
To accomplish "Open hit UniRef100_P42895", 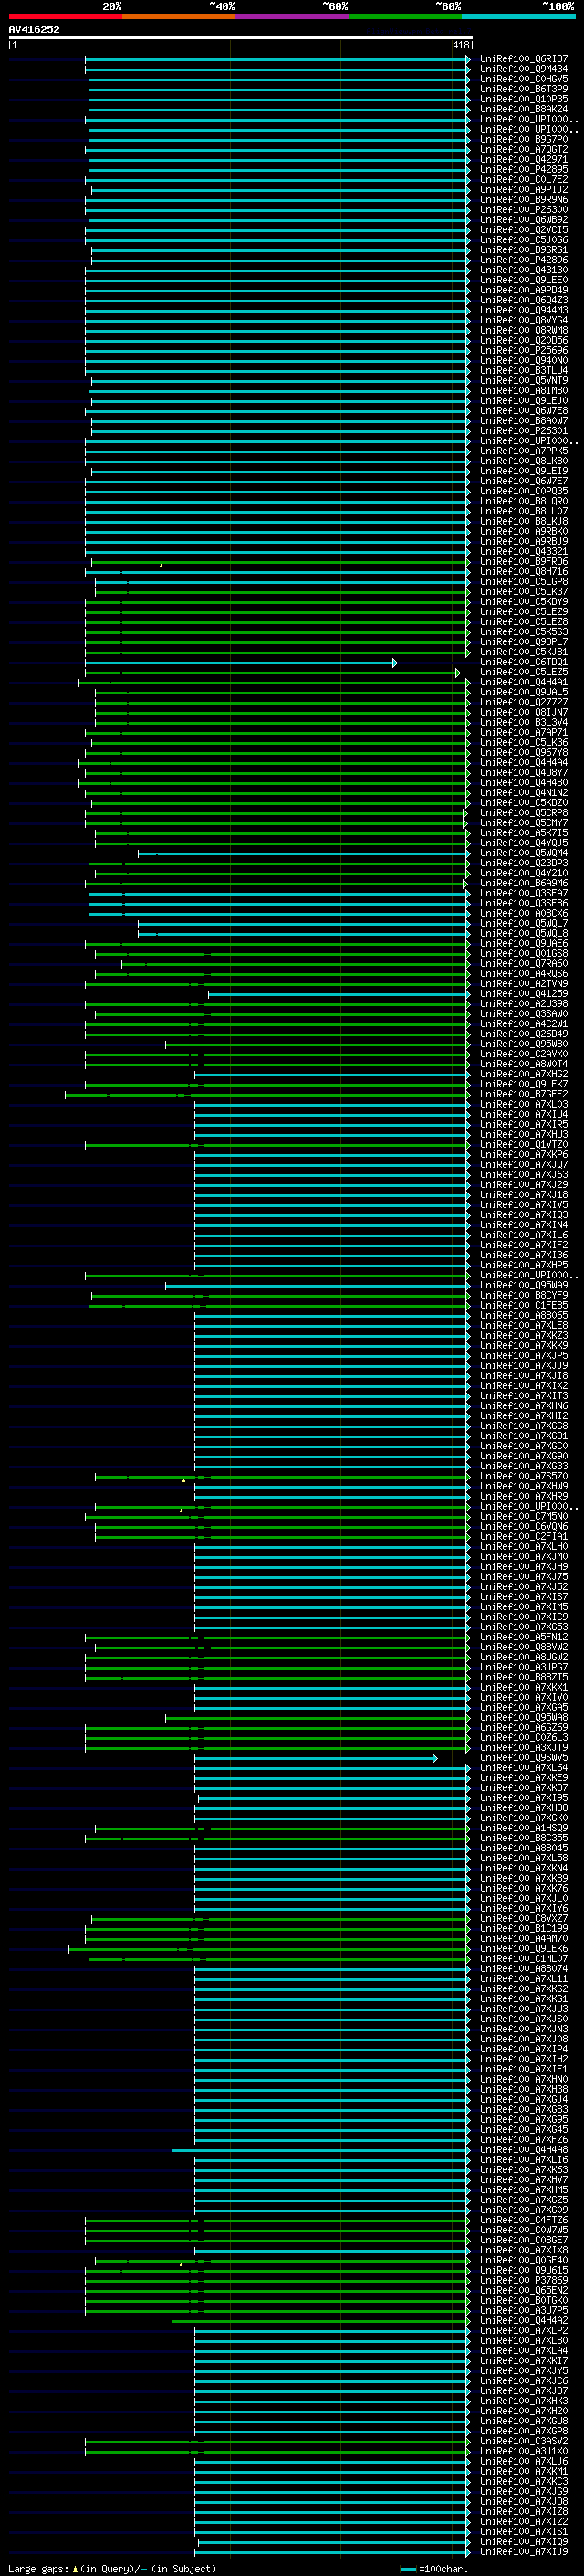I will coord(524,170).
